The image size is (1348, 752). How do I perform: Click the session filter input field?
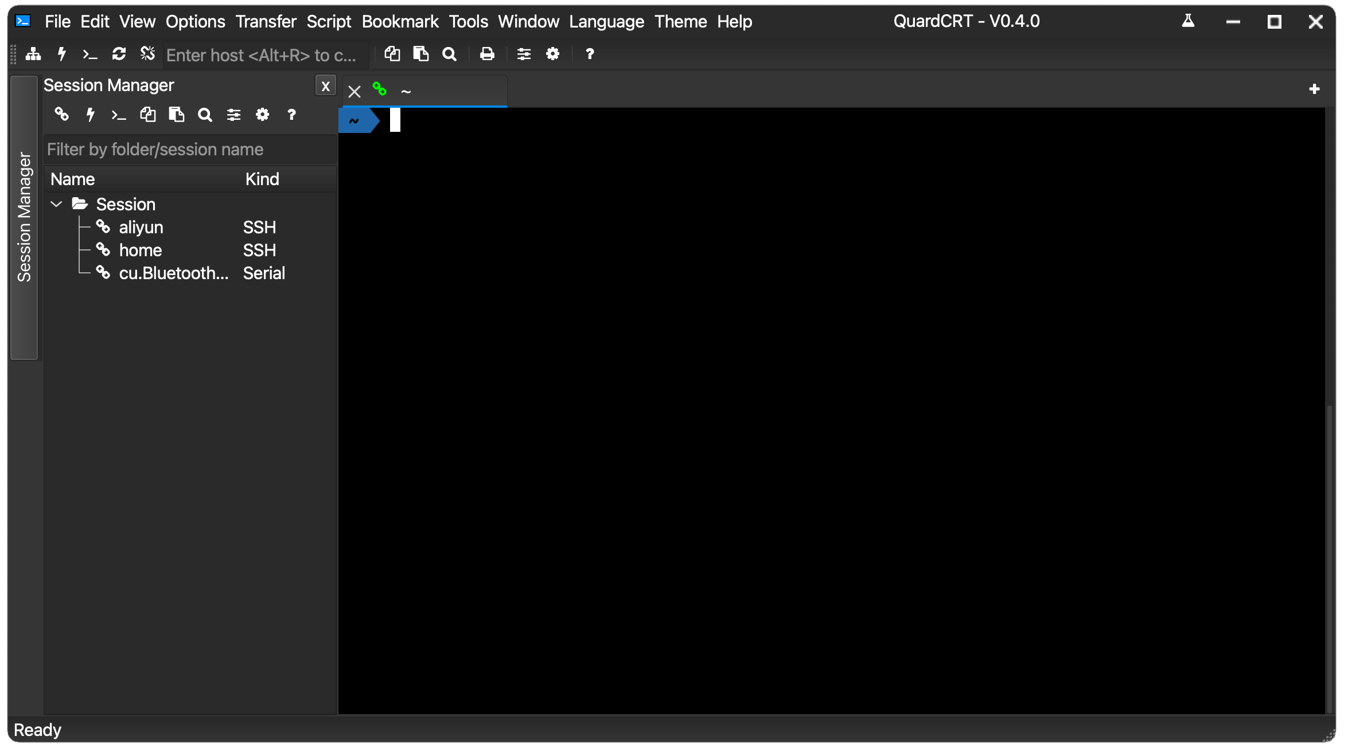(x=189, y=150)
